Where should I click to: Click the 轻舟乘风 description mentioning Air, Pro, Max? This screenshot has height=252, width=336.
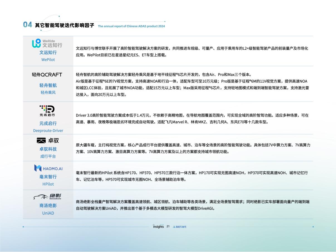tap(192, 85)
